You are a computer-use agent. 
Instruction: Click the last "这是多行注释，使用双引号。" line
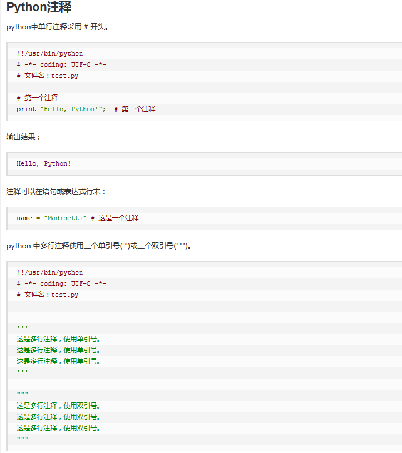[58, 428]
